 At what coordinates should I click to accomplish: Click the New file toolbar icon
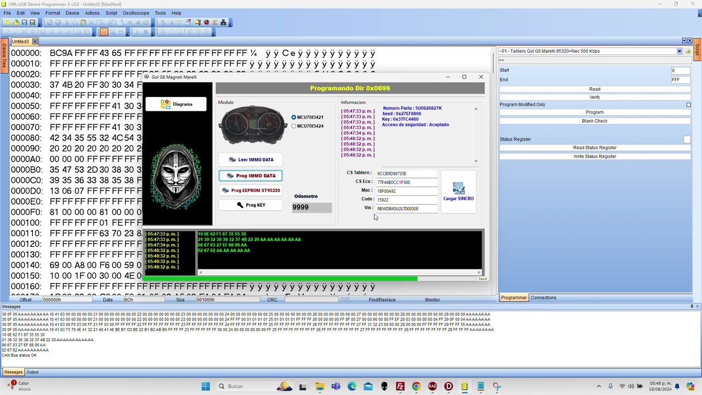pyautogui.click(x=8, y=22)
